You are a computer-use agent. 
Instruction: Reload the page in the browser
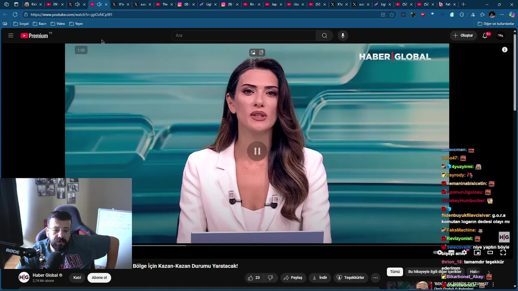point(15,15)
